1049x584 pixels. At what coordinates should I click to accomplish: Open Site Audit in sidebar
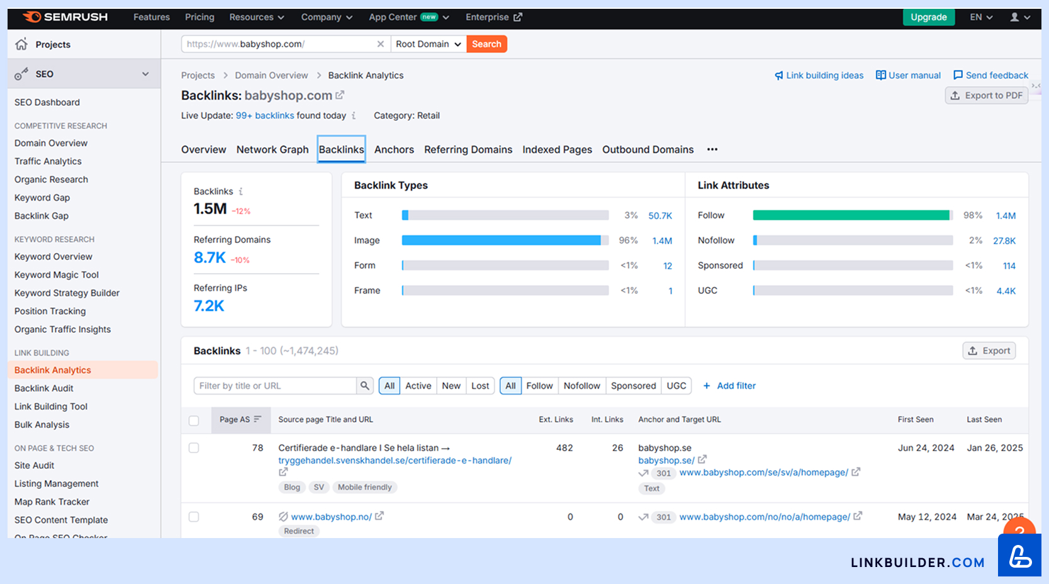(35, 466)
